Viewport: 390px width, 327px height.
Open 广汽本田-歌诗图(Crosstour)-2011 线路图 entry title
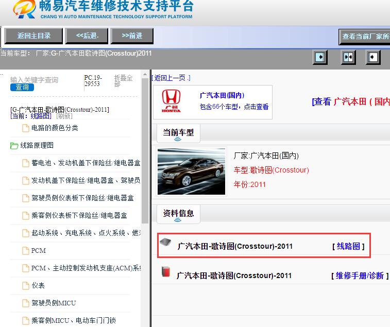[235, 247]
